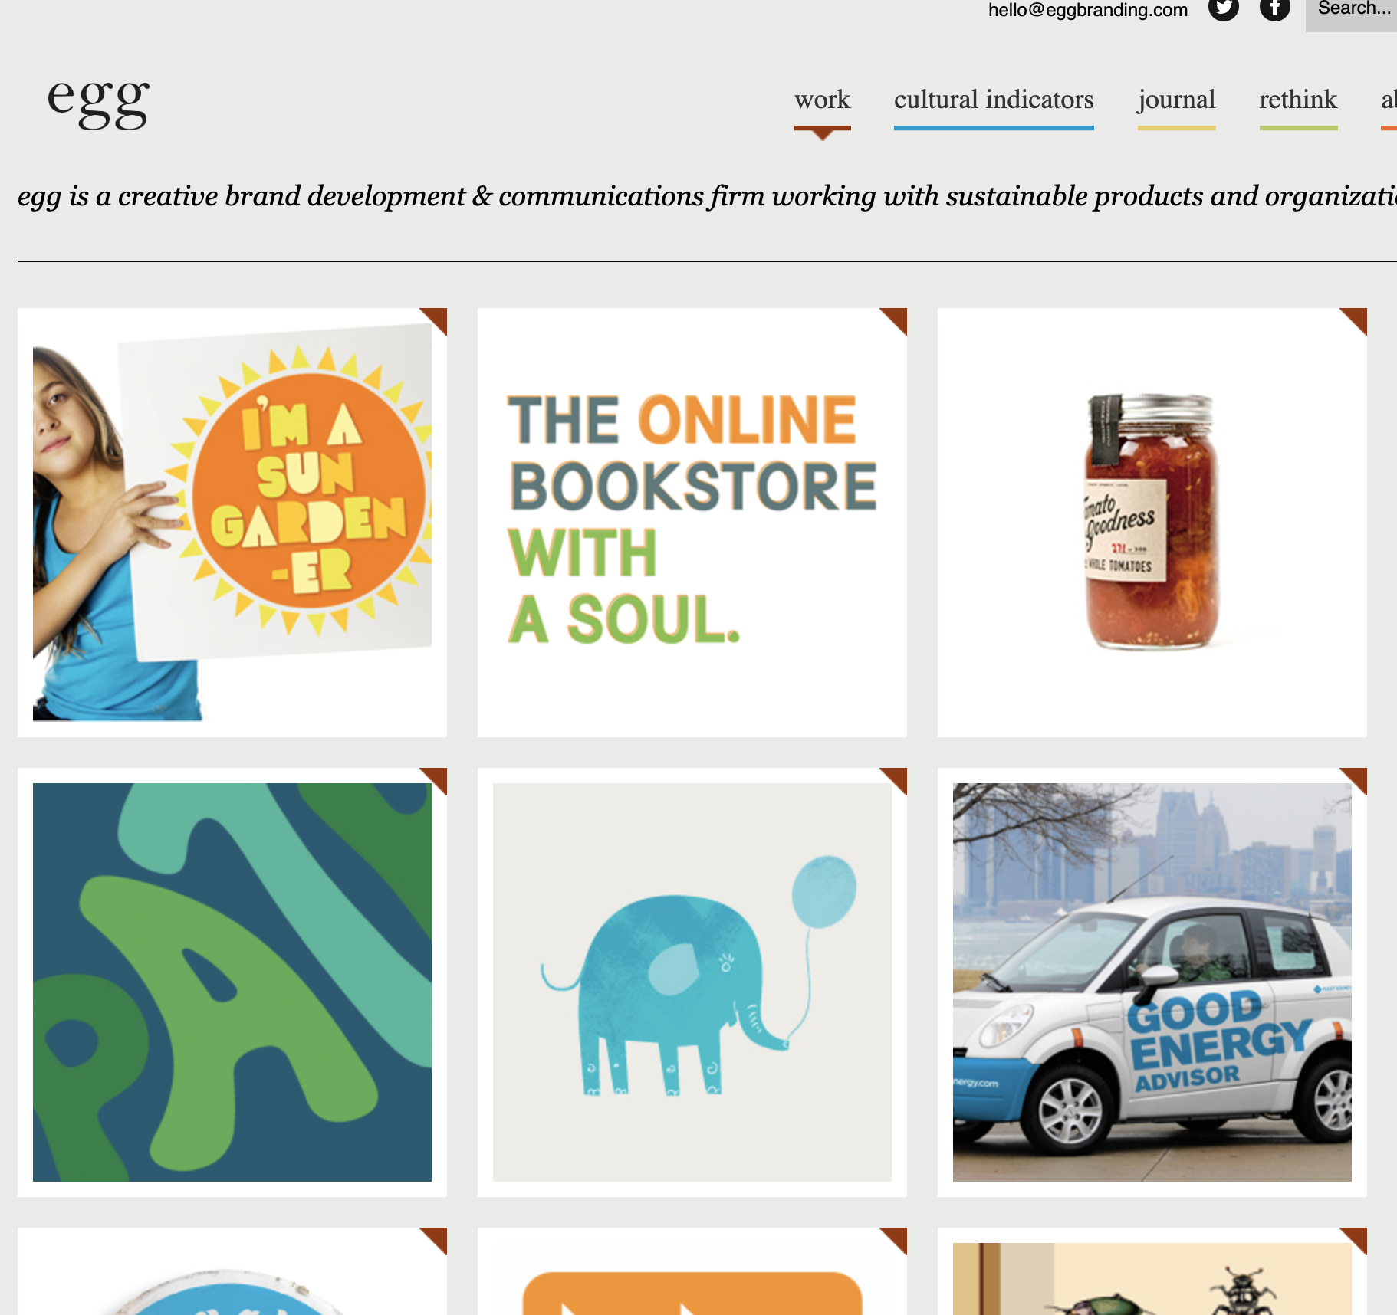The height and width of the screenshot is (1315, 1397).
Task: Click the corner flag on elephant tile
Action: pos(894,781)
